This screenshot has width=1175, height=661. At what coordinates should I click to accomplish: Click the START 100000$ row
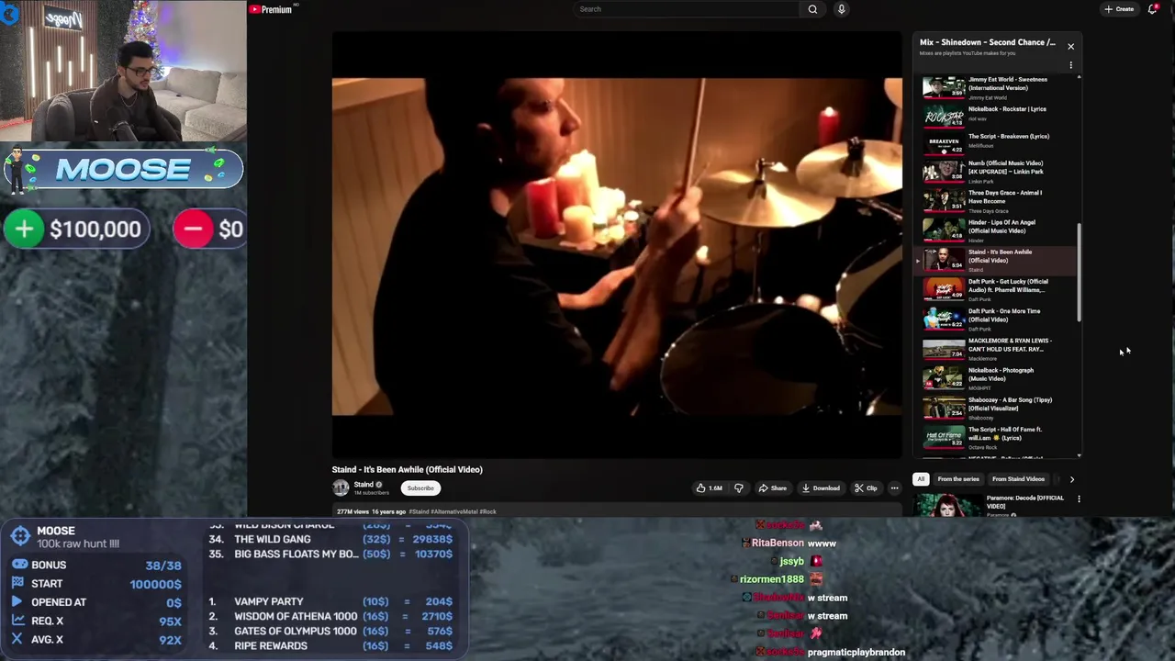click(96, 584)
